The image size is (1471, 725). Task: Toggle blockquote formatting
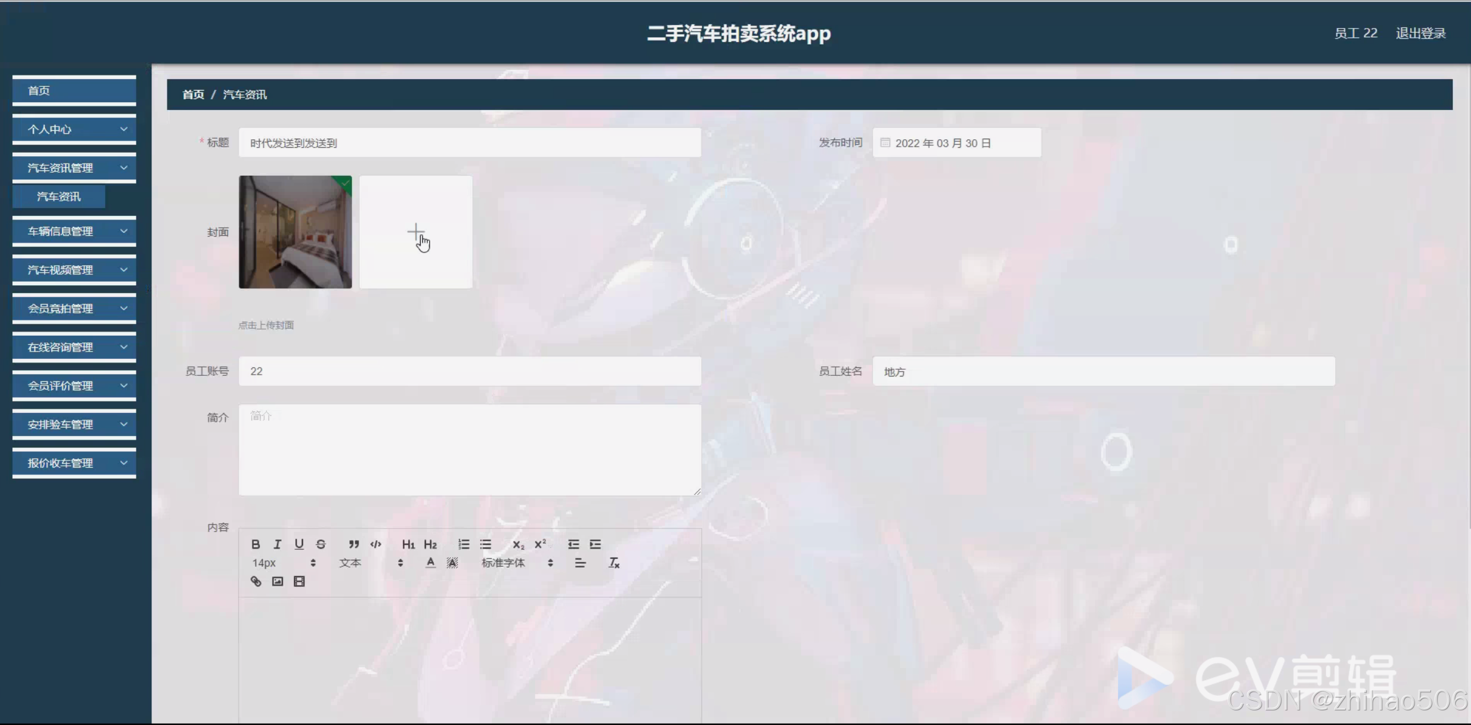coord(354,544)
